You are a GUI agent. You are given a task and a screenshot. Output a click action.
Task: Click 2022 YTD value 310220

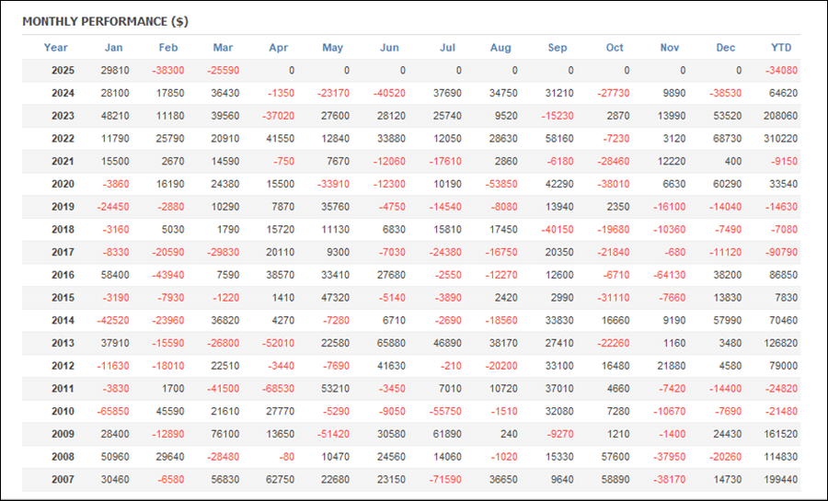780,139
